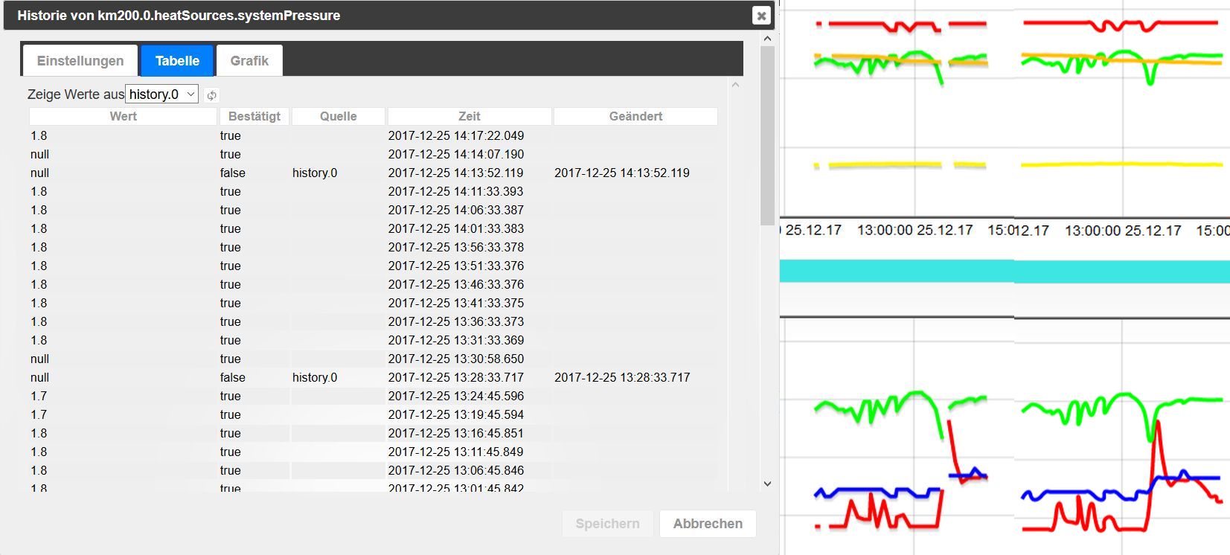Select the Zeit cell 2017-12-25 13:30:58.650
Viewport: 1230px width, 555px height.
[456, 359]
